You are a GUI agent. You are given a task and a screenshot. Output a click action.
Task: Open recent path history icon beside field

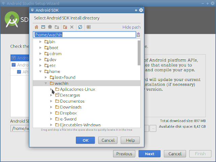pos(138,34)
